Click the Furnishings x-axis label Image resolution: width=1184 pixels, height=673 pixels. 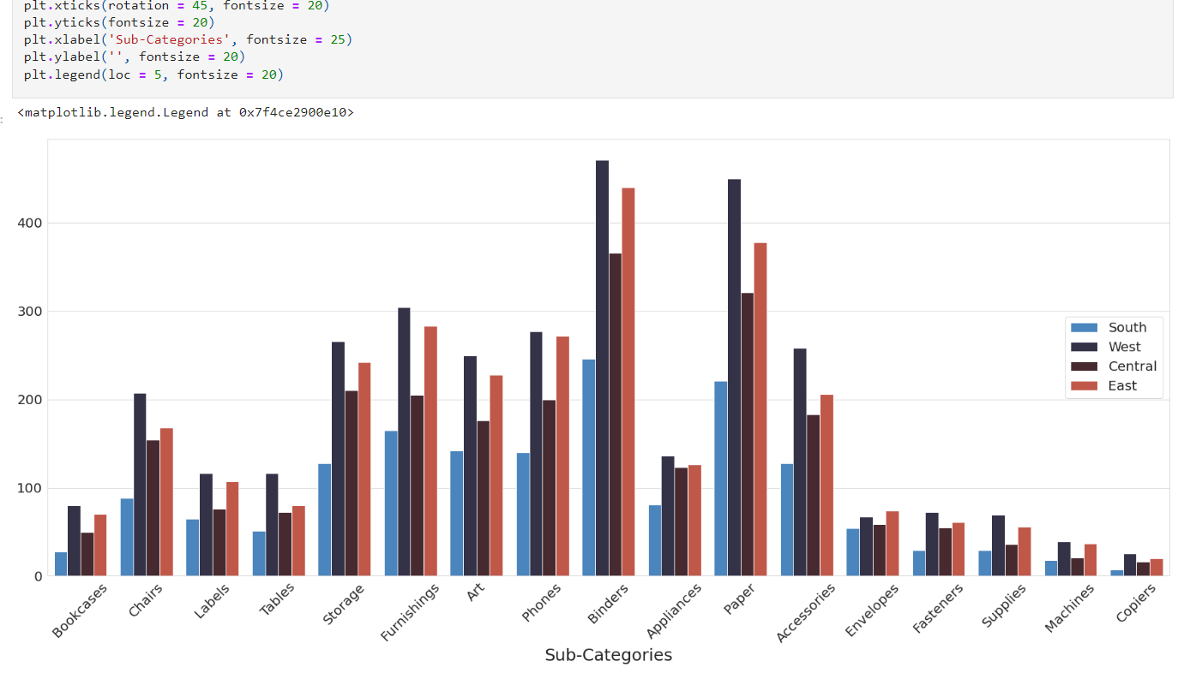point(410,612)
